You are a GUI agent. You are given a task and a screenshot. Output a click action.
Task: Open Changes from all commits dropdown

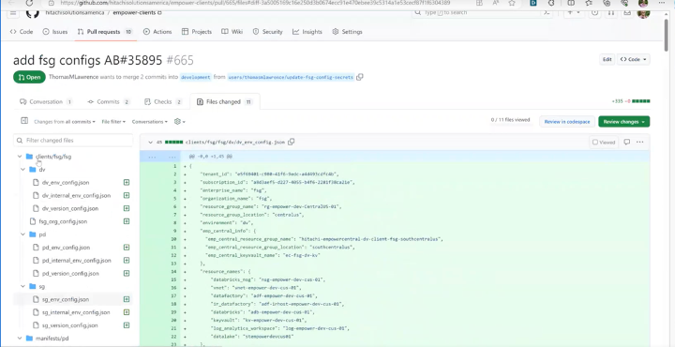click(65, 122)
